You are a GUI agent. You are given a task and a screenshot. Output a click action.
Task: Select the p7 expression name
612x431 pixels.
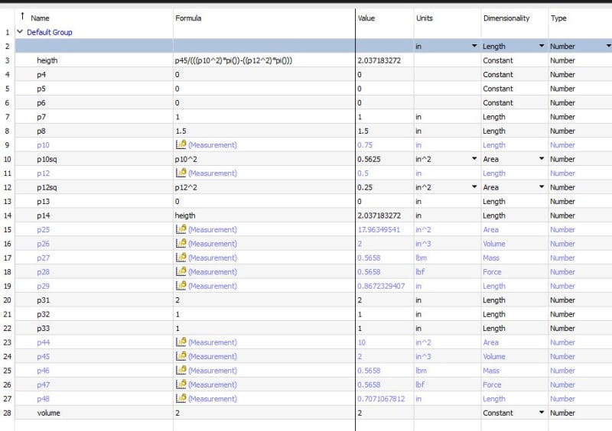pos(41,117)
